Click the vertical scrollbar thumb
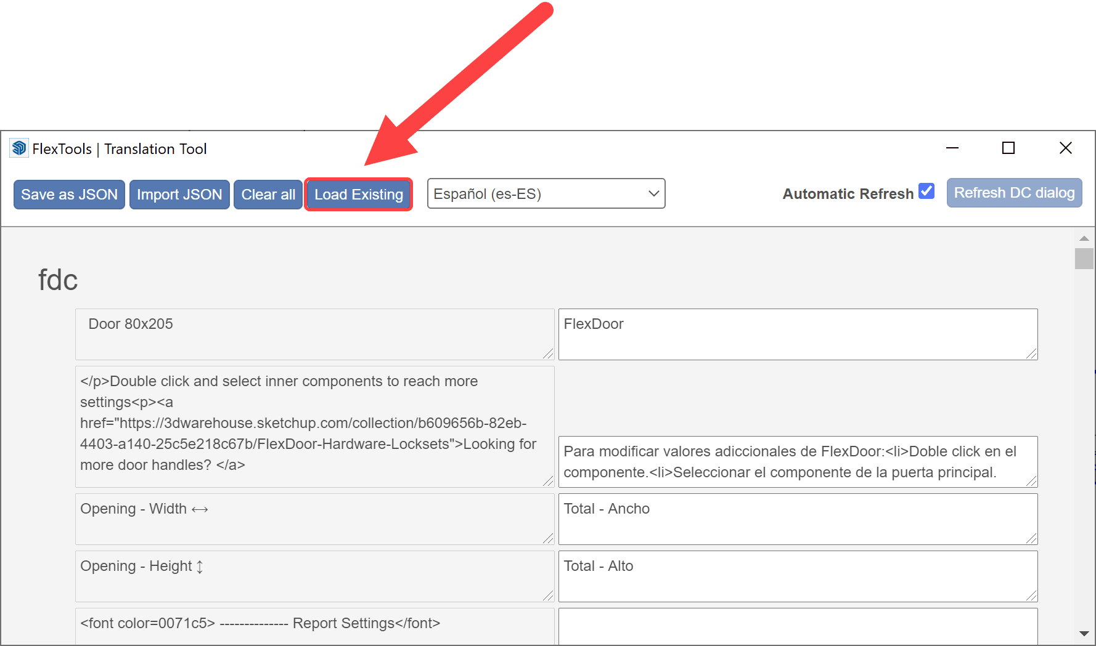Viewport: 1096px width, 646px height. pyautogui.click(x=1084, y=259)
